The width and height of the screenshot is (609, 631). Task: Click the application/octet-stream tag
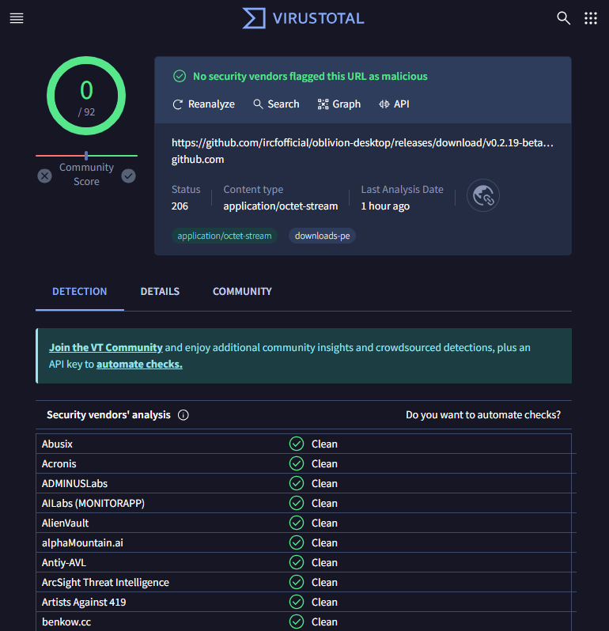point(224,236)
